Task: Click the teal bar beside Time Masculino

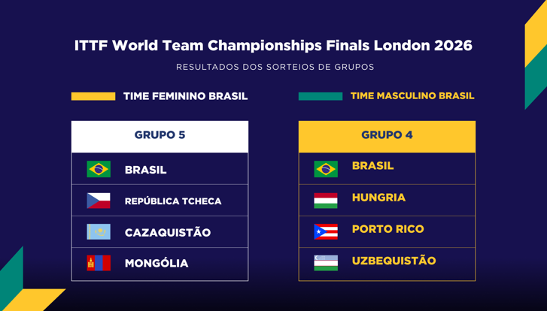Action: tap(321, 96)
